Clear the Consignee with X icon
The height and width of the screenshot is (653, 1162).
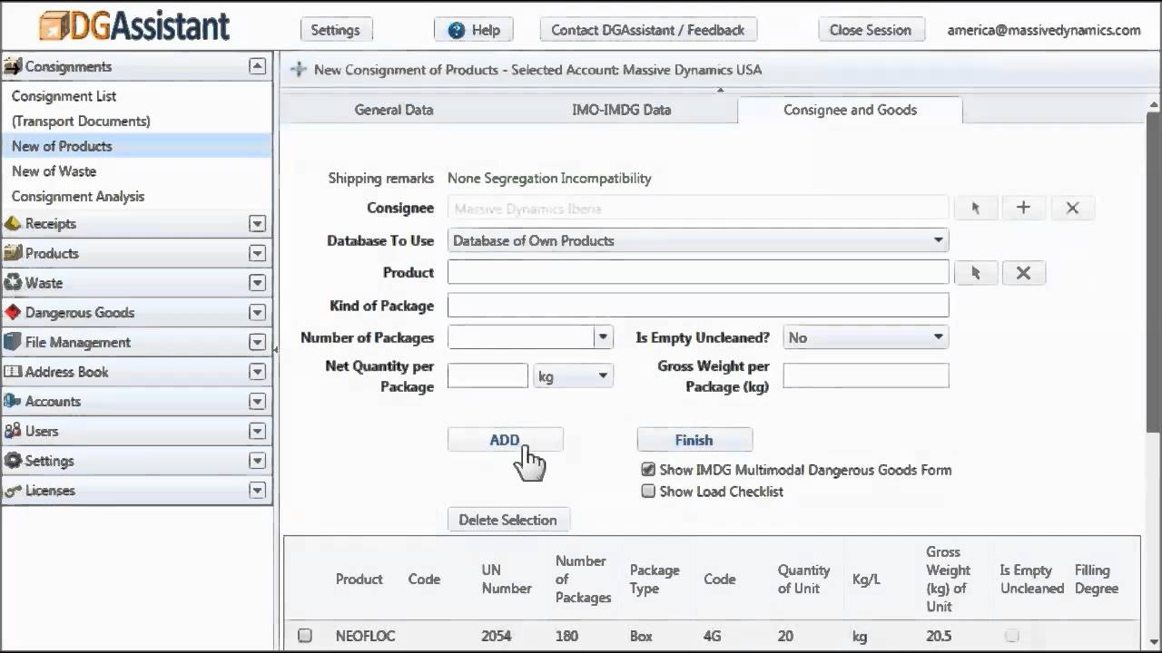[1072, 208]
